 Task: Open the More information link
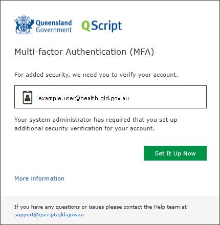(x=39, y=178)
